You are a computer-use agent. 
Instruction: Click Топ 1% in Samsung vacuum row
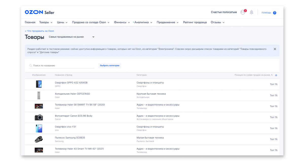pyautogui.click(x=274, y=139)
